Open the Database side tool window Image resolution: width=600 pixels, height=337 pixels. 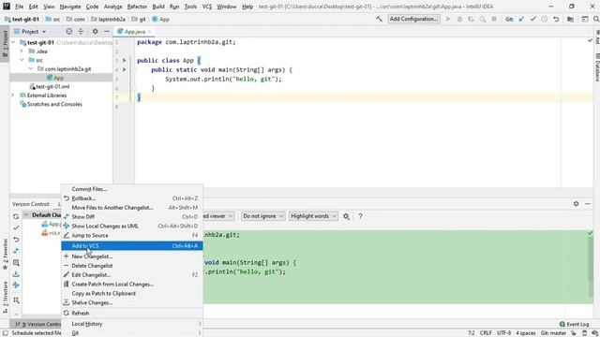pos(597,67)
